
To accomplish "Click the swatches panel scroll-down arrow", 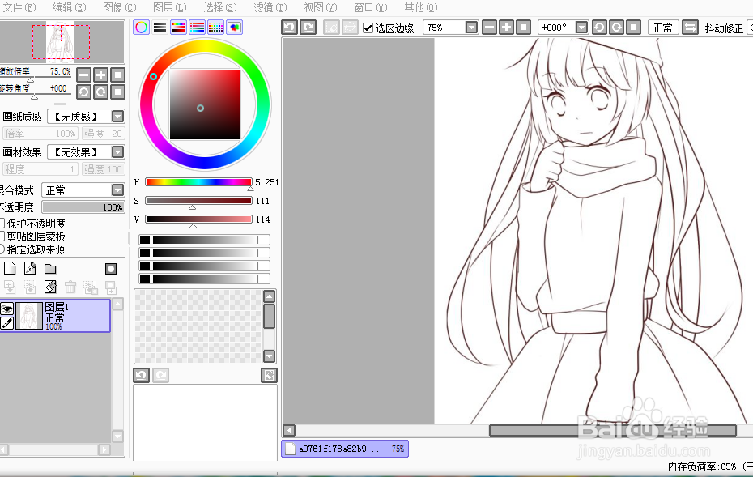I will (x=269, y=356).
